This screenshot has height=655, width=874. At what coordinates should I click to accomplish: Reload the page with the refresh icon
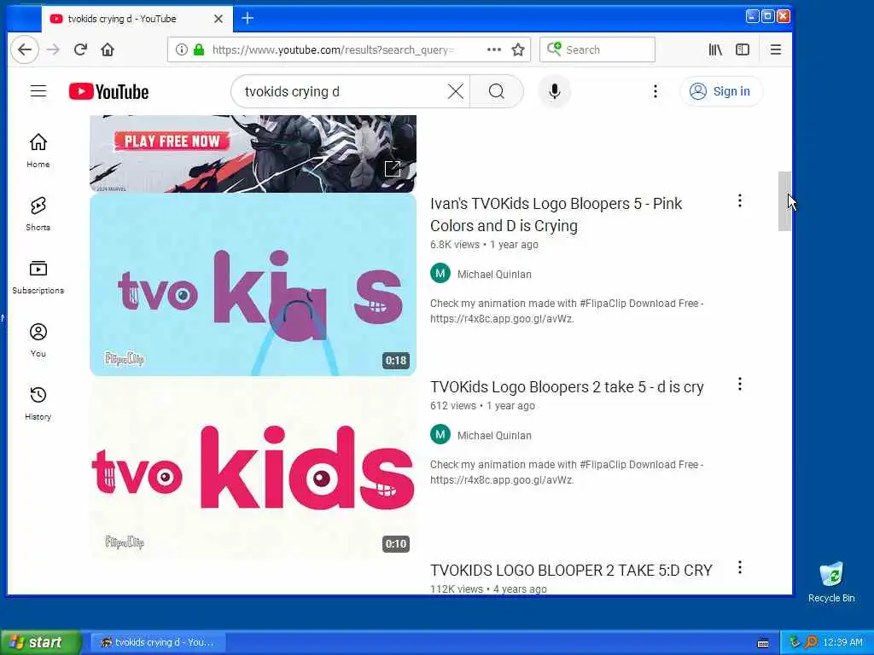(80, 49)
